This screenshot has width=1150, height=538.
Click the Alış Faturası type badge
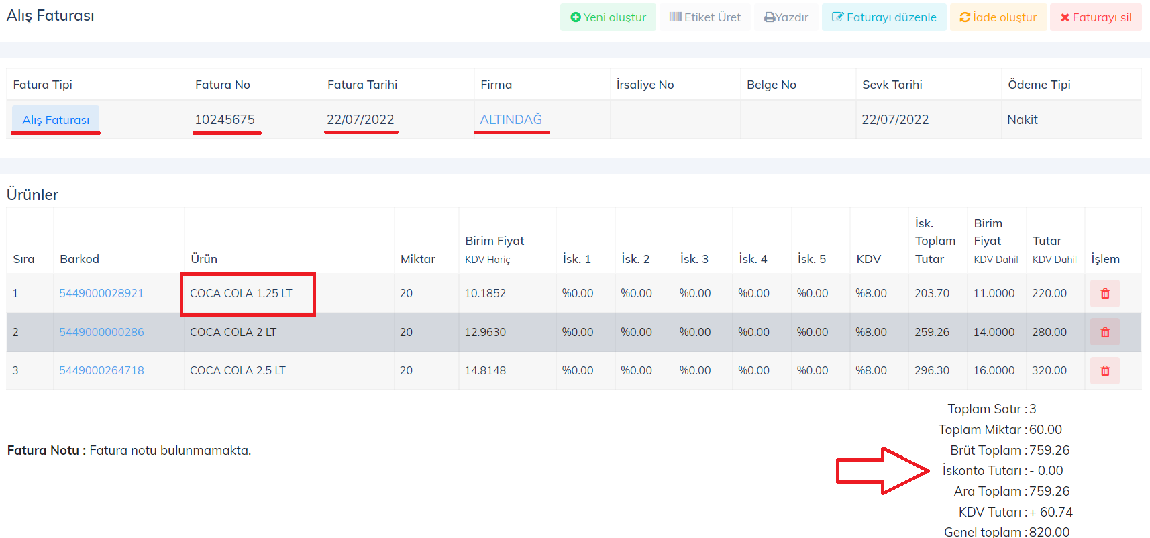pyautogui.click(x=56, y=119)
